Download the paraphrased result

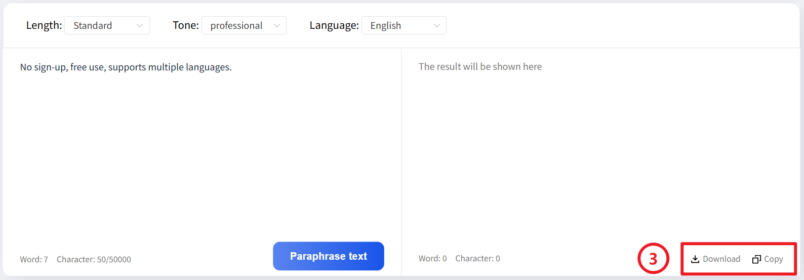[x=715, y=259]
